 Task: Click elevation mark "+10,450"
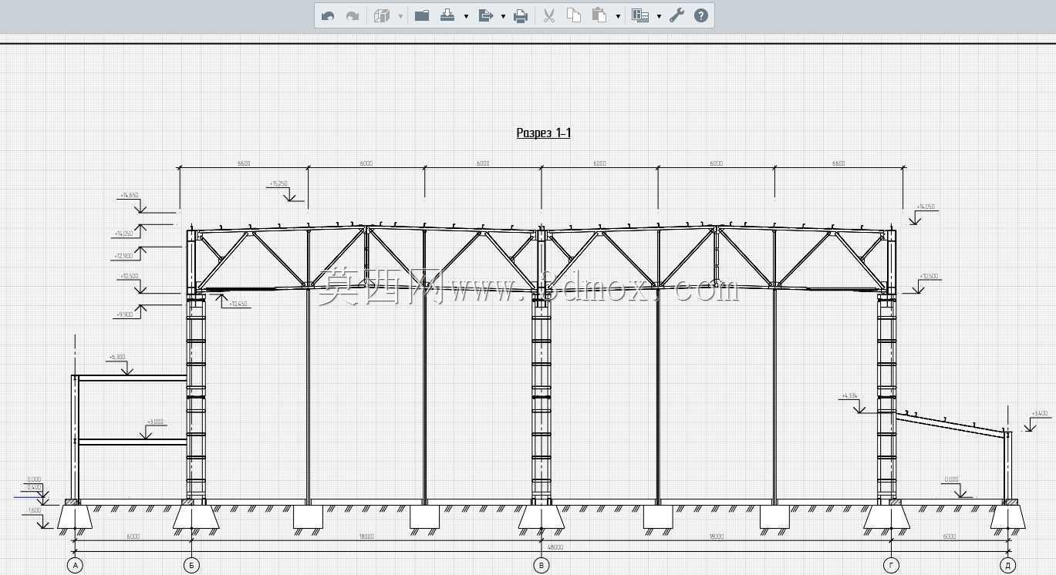pos(238,304)
